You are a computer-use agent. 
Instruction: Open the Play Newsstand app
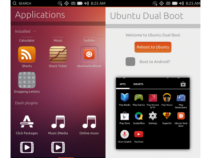[181, 98]
